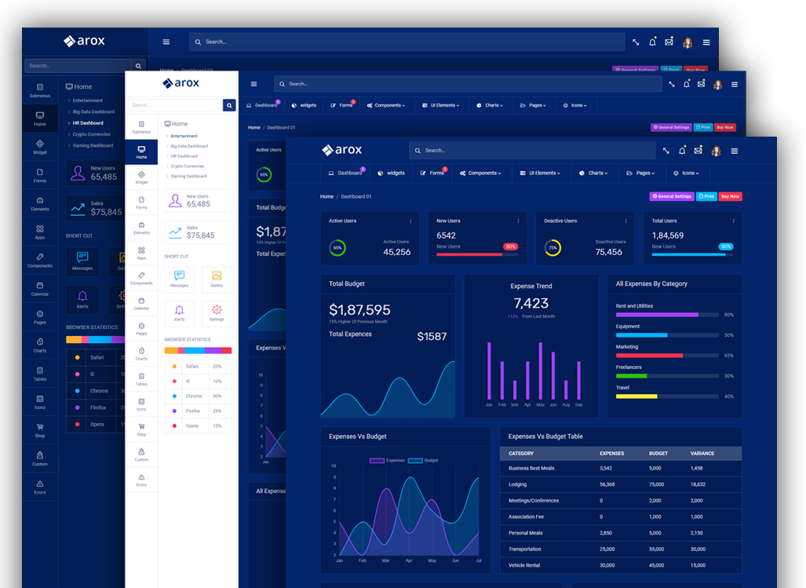Viewport: 806px width, 588px height.
Task: Open Shop in the leftmost dark sidebar
Action: tap(39, 431)
